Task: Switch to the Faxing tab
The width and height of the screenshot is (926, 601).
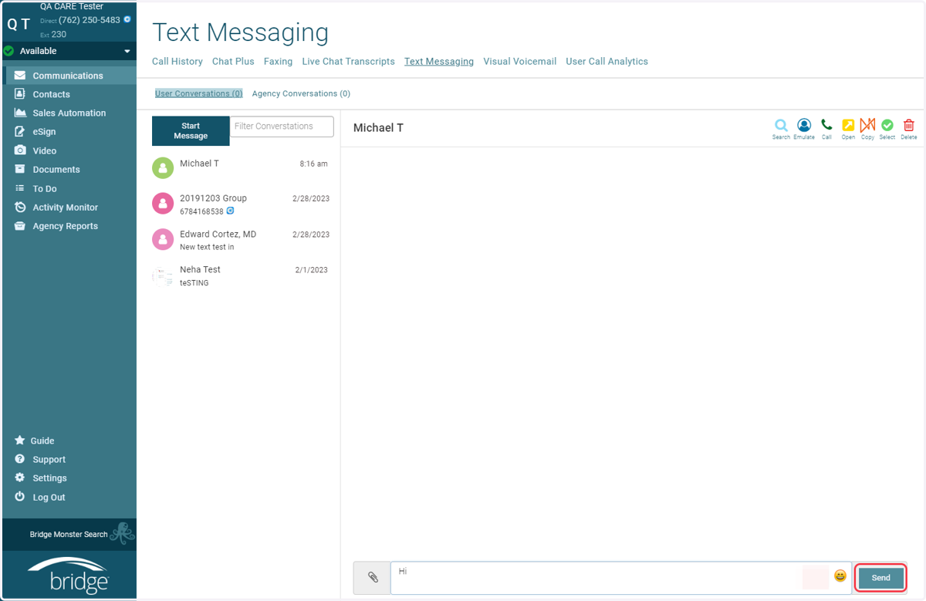Action: [278, 62]
